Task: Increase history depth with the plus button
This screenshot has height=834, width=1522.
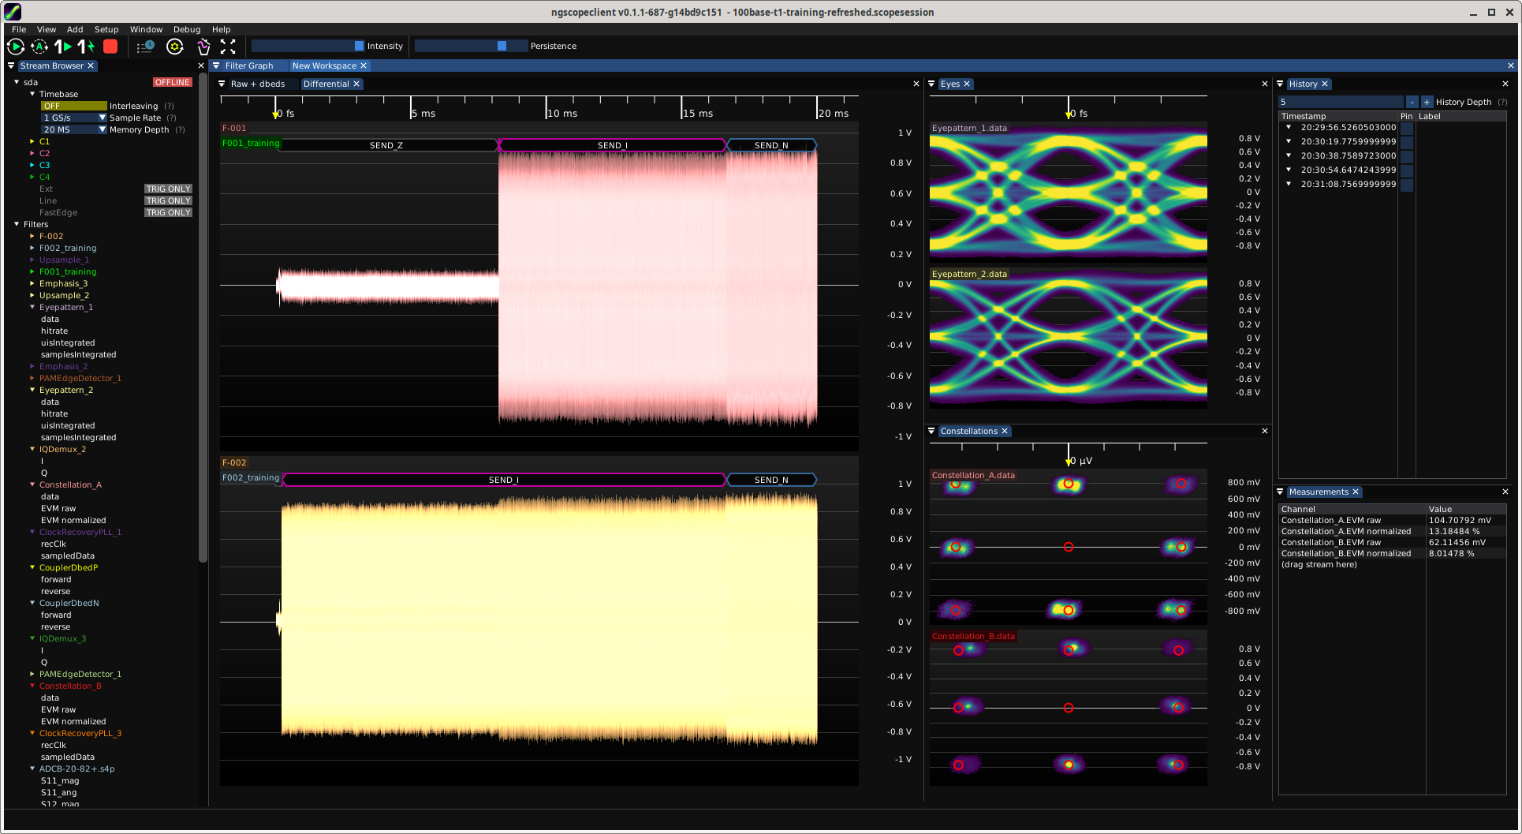Action: click(x=1426, y=102)
